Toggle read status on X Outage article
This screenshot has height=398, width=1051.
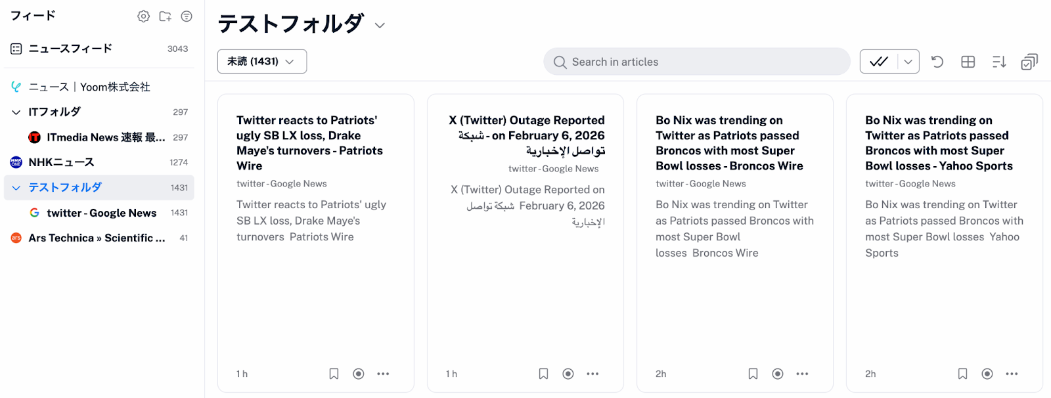pyautogui.click(x=568, y=374)
